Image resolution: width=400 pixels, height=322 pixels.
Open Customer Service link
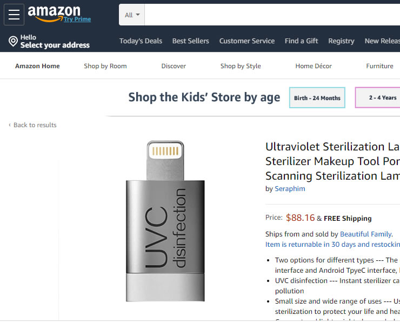point(247,41)
